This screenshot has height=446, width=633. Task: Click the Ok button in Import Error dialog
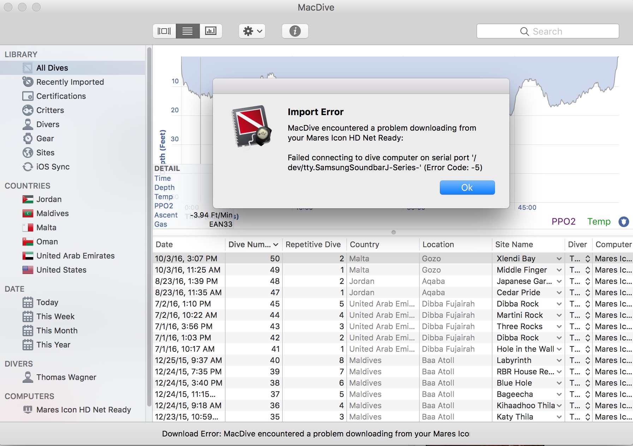pos(467,188)
